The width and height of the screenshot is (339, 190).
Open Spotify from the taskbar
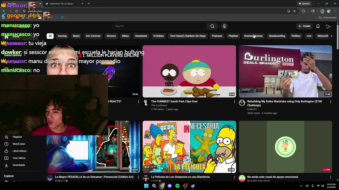pos(177,186)
